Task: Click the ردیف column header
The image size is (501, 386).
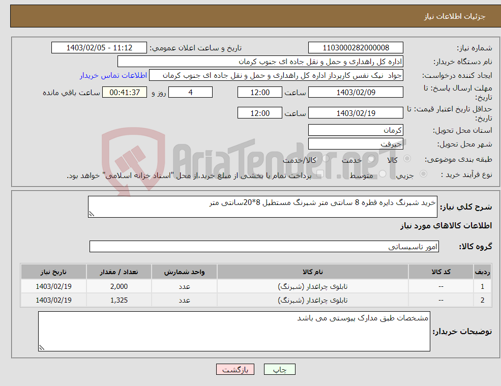Action: 483,272
